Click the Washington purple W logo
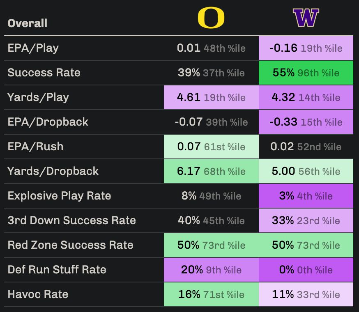This screenshot has height=312, width=359. click(306, 18)
